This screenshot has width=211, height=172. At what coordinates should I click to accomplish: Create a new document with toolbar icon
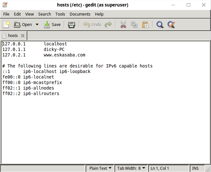tap(6, 25)
